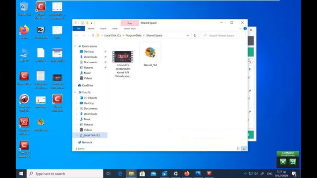The height and width of the screenshot is (178, 317).
Task: Go up one folder level in Explorer
Action: pyautogui.click(x=93, y=36)
